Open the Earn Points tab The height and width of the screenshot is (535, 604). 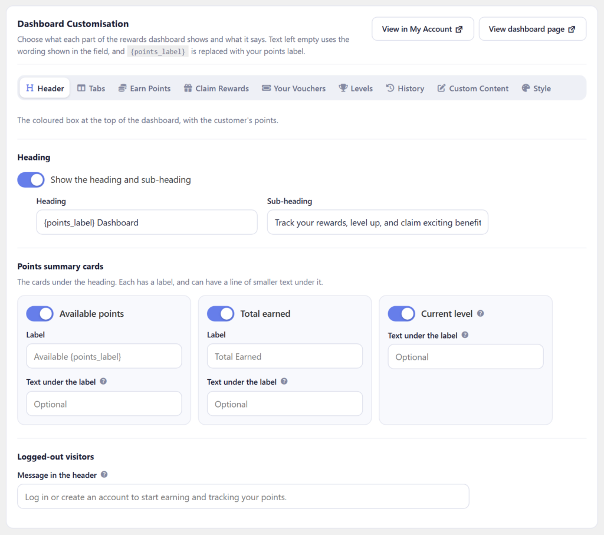(145, 88)
